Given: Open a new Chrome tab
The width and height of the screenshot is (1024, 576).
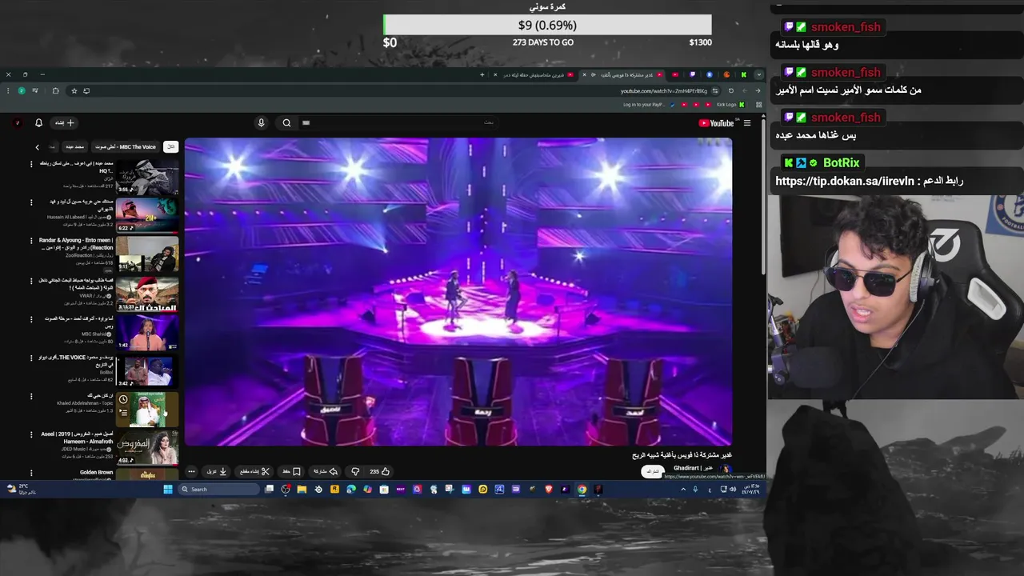Looking at the screenshot, I should tap(482, 74).
